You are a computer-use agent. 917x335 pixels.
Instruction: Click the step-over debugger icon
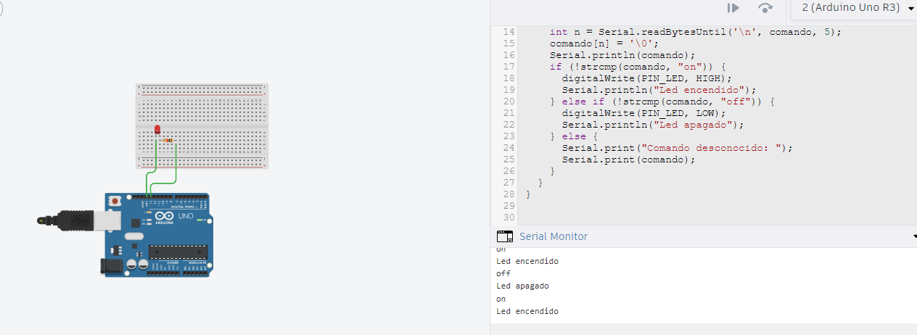point(765,8)
